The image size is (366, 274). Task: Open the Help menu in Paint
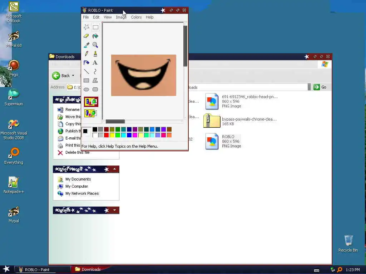click(x=150, y=17)
